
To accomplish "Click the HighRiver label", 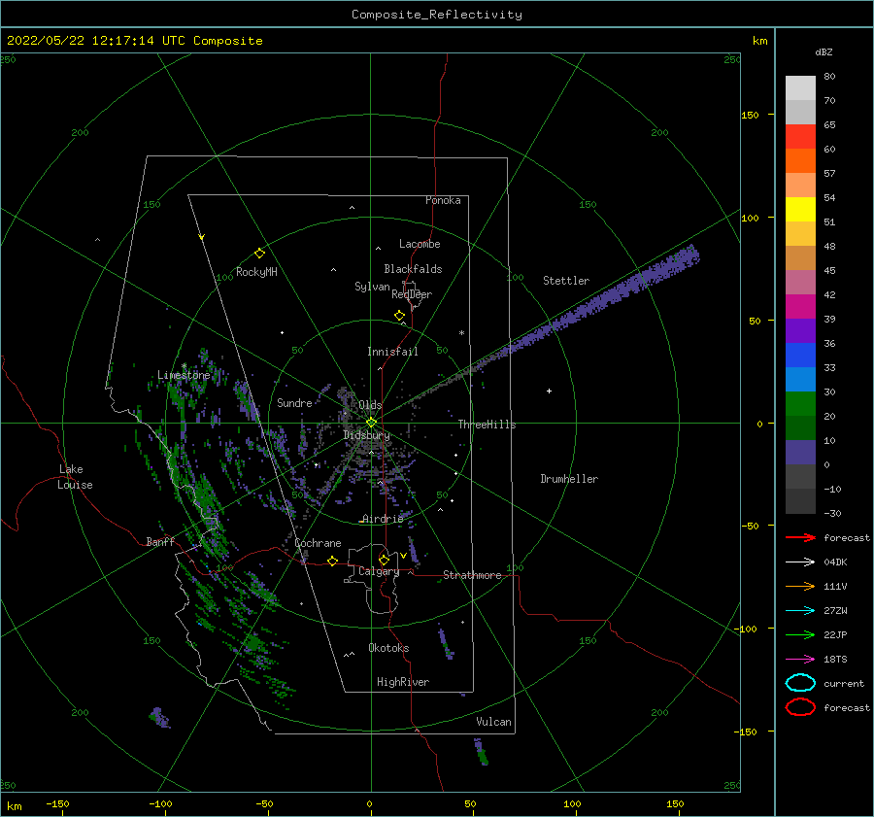I will pyautogui.click(x=402, y=682).
